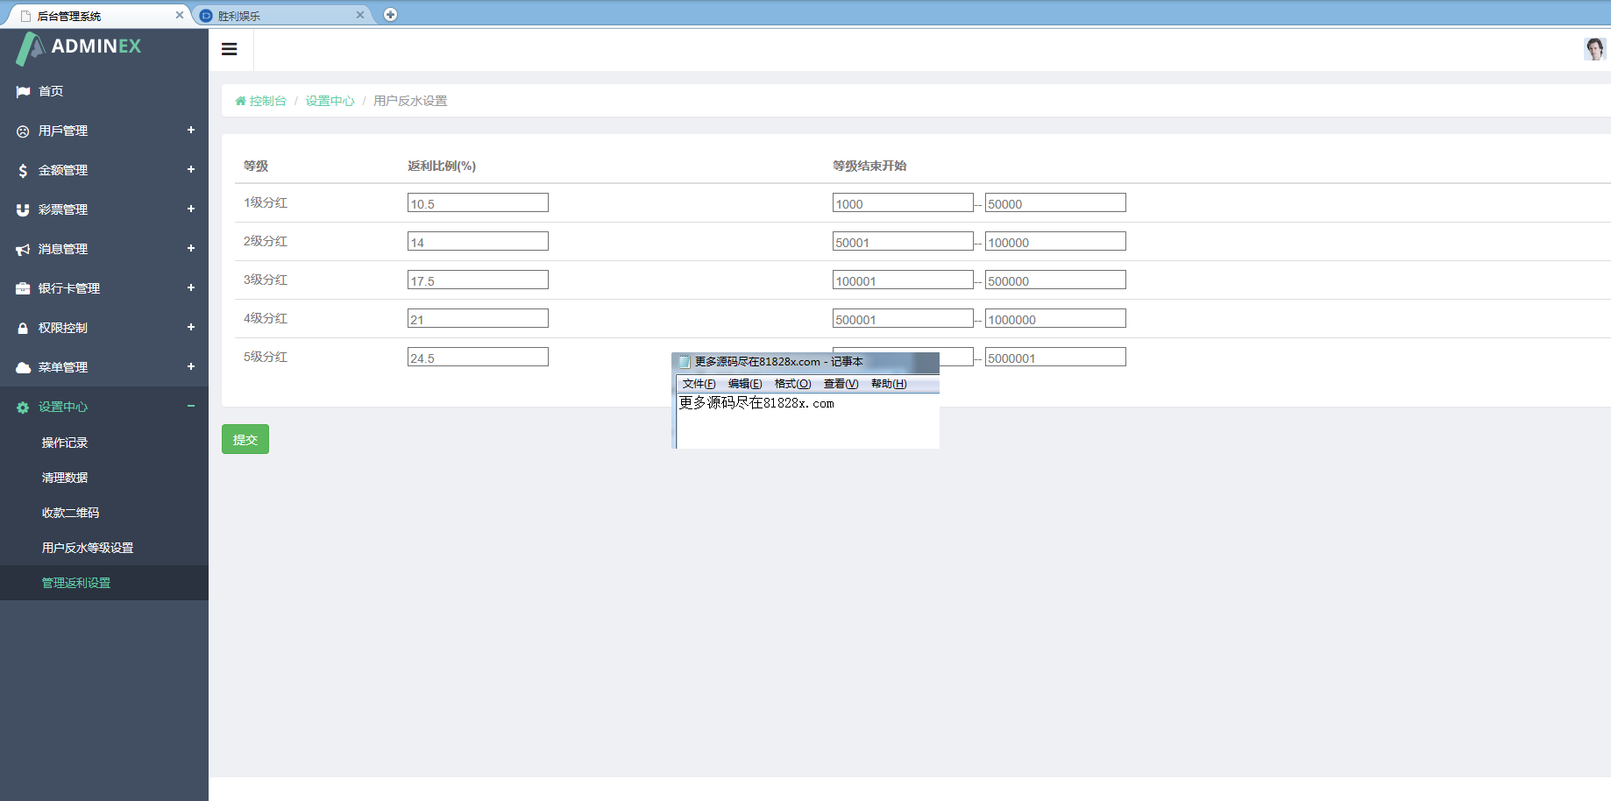This screenshot has height=801, width=1611.
Task: Select 用户反水等级设置 submenu item
Action: coord(88,548)
